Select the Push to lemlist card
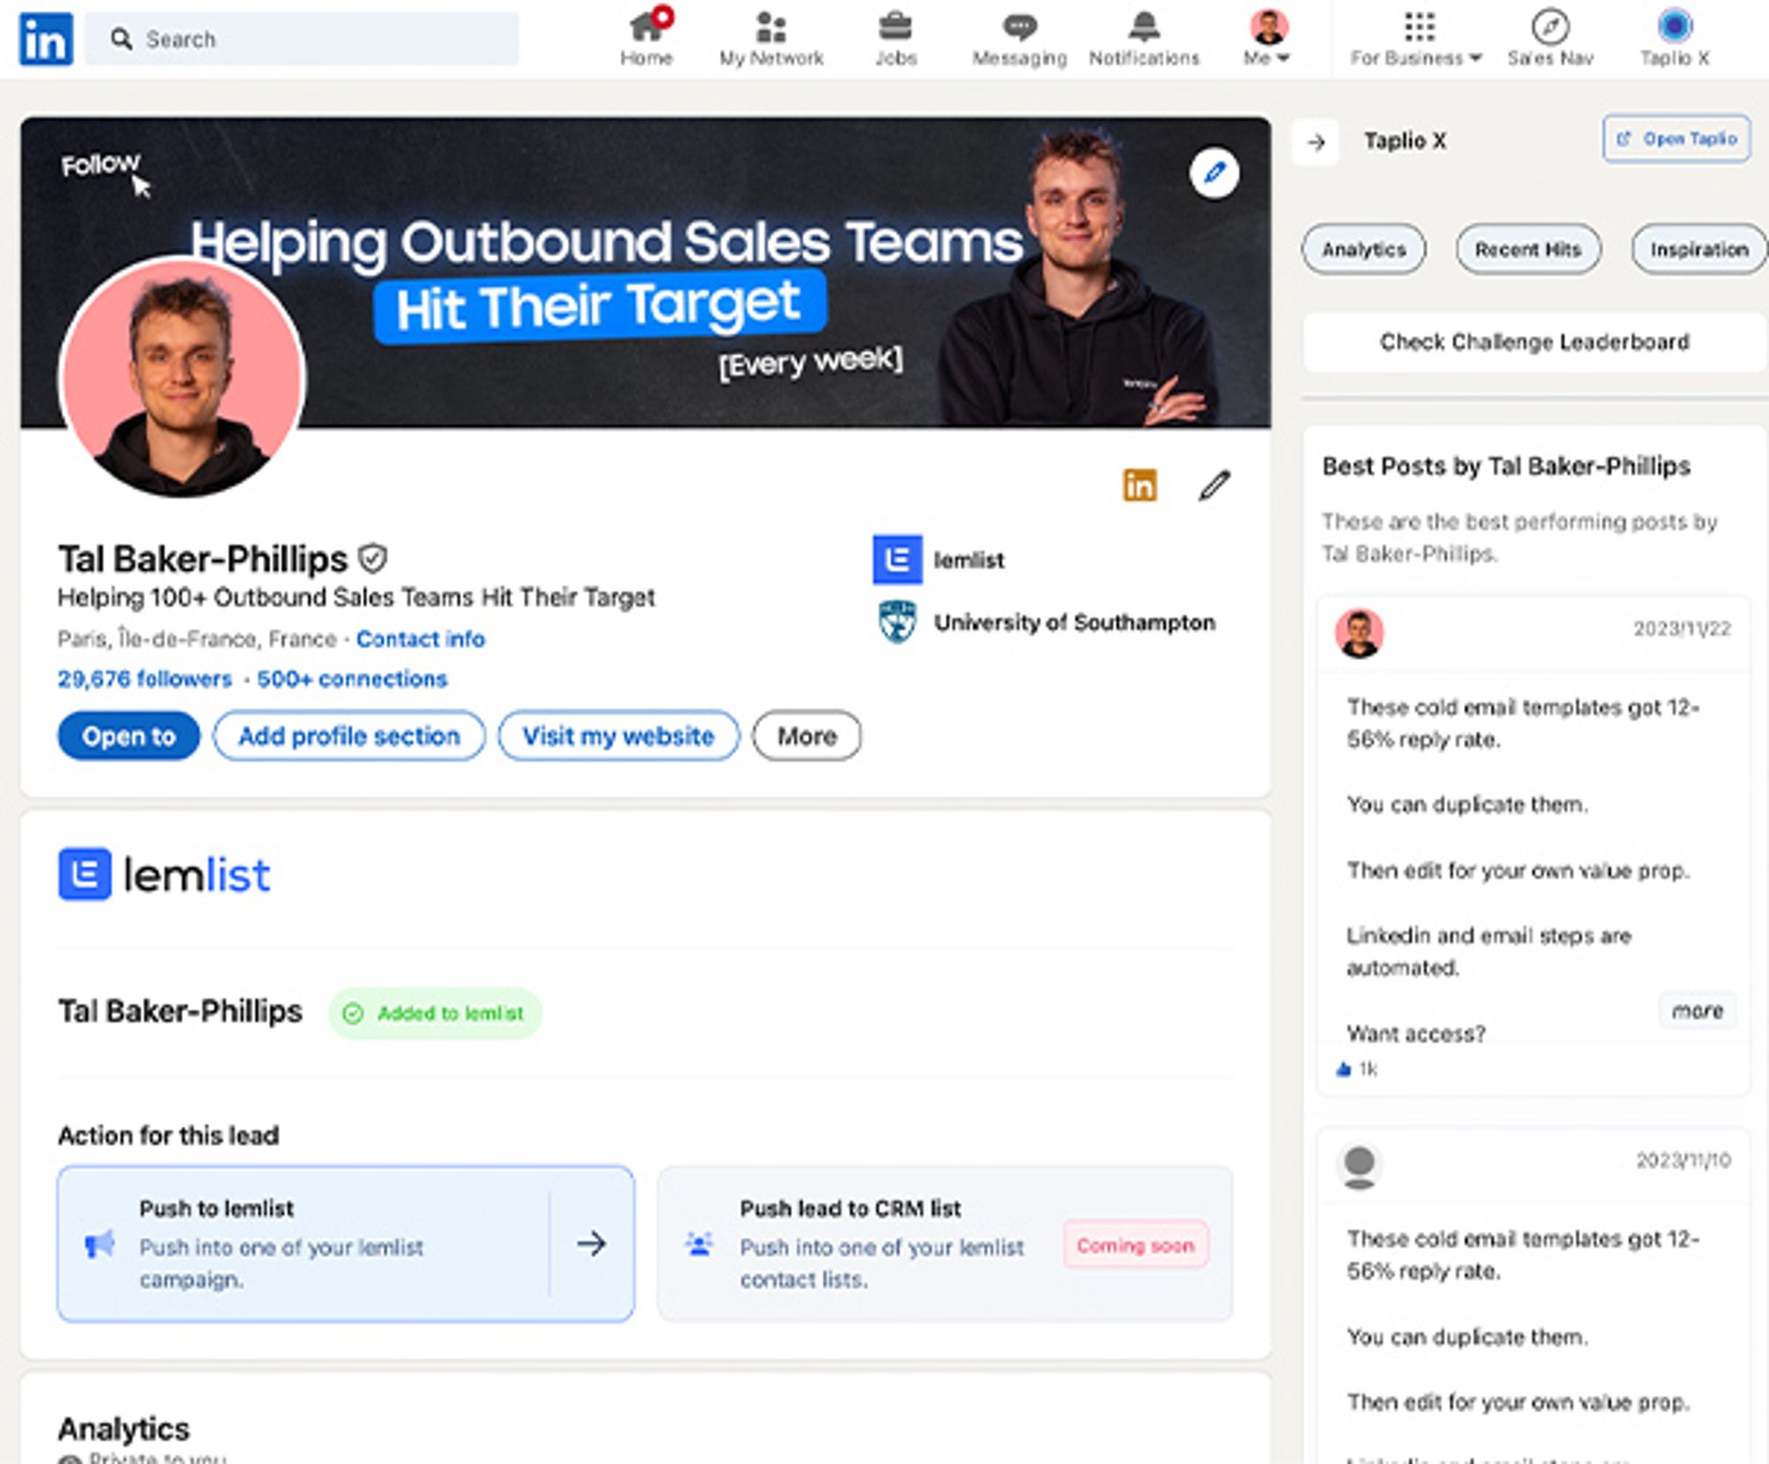1769x1464 pixels. pos(346,1244)
